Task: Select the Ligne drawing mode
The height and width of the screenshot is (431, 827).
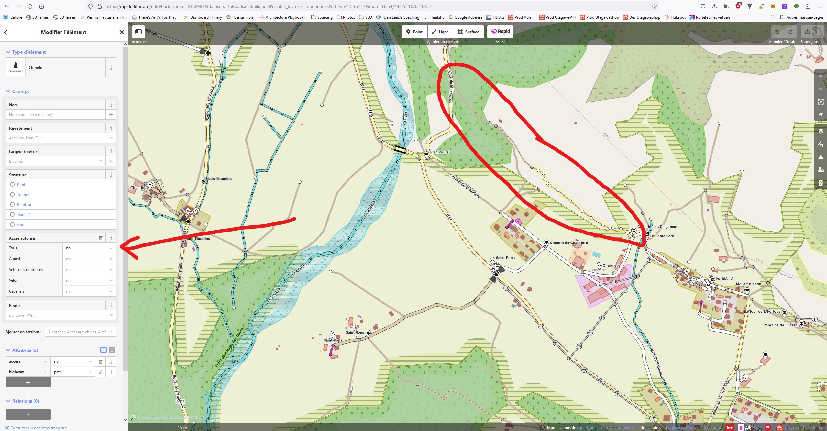Action: click(x=440, y=32)
